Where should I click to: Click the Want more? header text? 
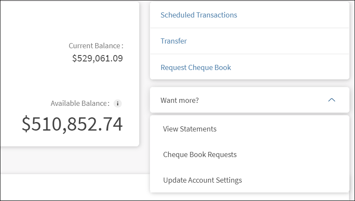pos(179,100)
